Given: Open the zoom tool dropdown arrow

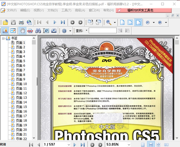Looking at the screenshot, I should tap(115, 22).
